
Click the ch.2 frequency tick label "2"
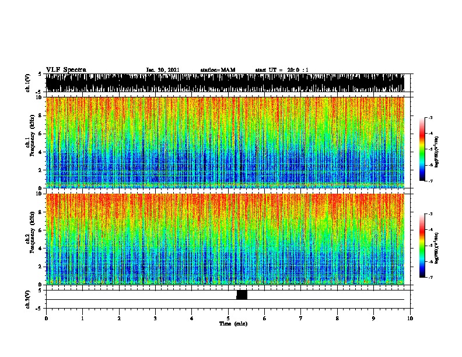(40, 267)
